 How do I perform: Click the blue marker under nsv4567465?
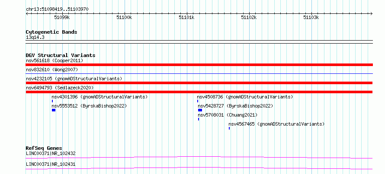tap(229, 128)
